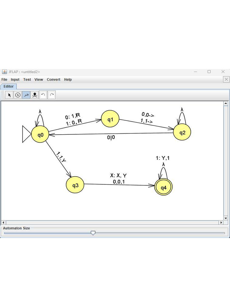Viewport: 230px width, 307px height.
Task: Open the Test menu
Action: coord(27,79)
